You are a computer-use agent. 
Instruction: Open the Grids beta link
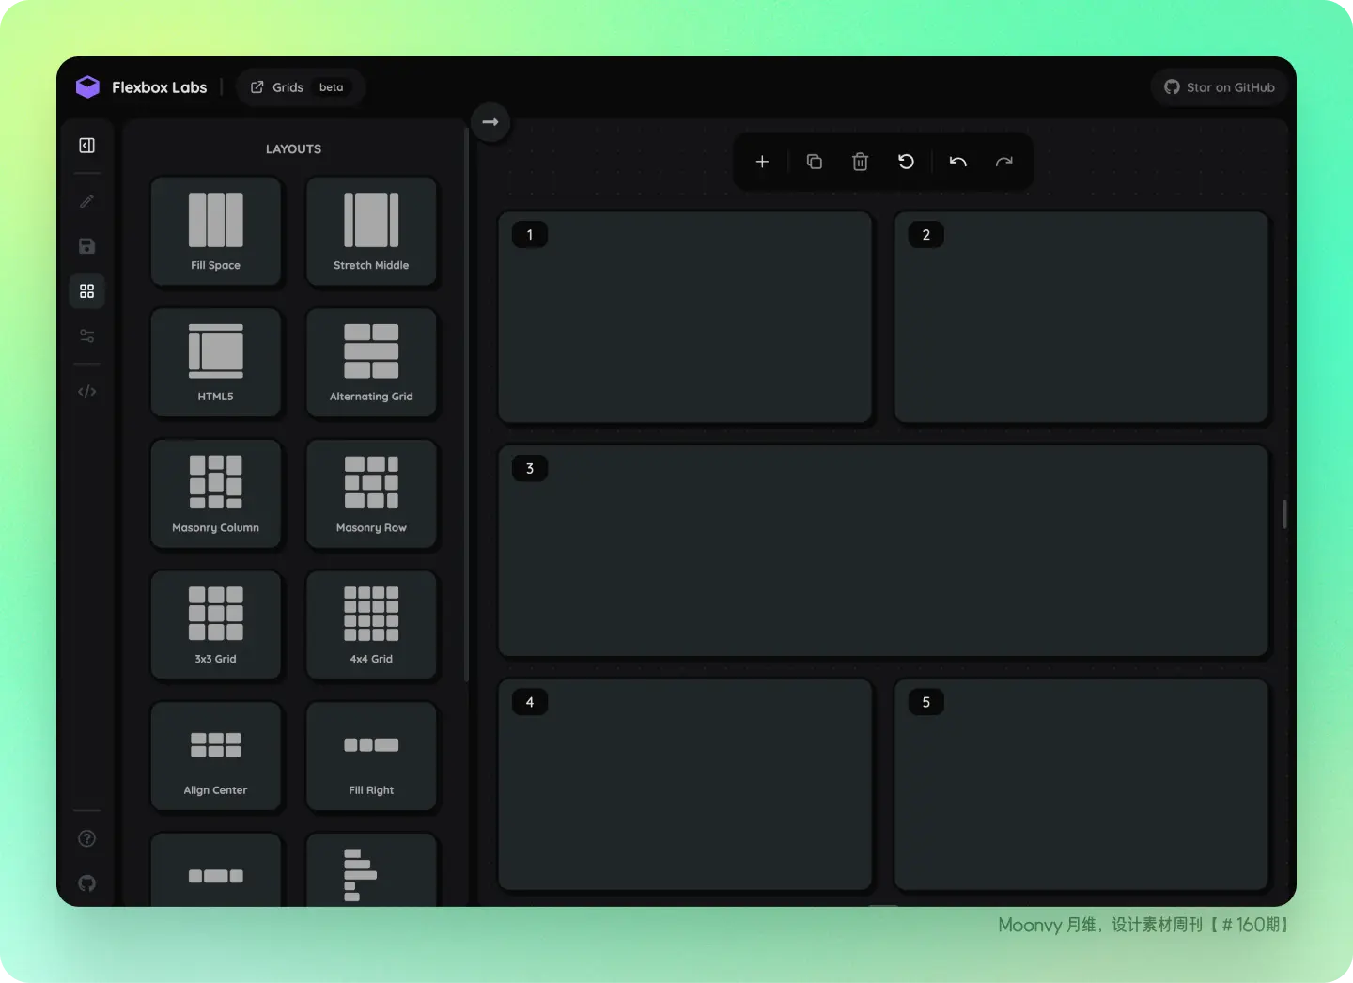click(x=298, y=87)
